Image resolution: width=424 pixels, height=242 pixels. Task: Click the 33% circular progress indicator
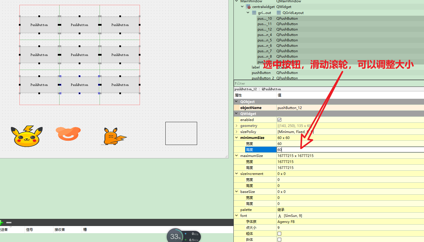[175, 236]
